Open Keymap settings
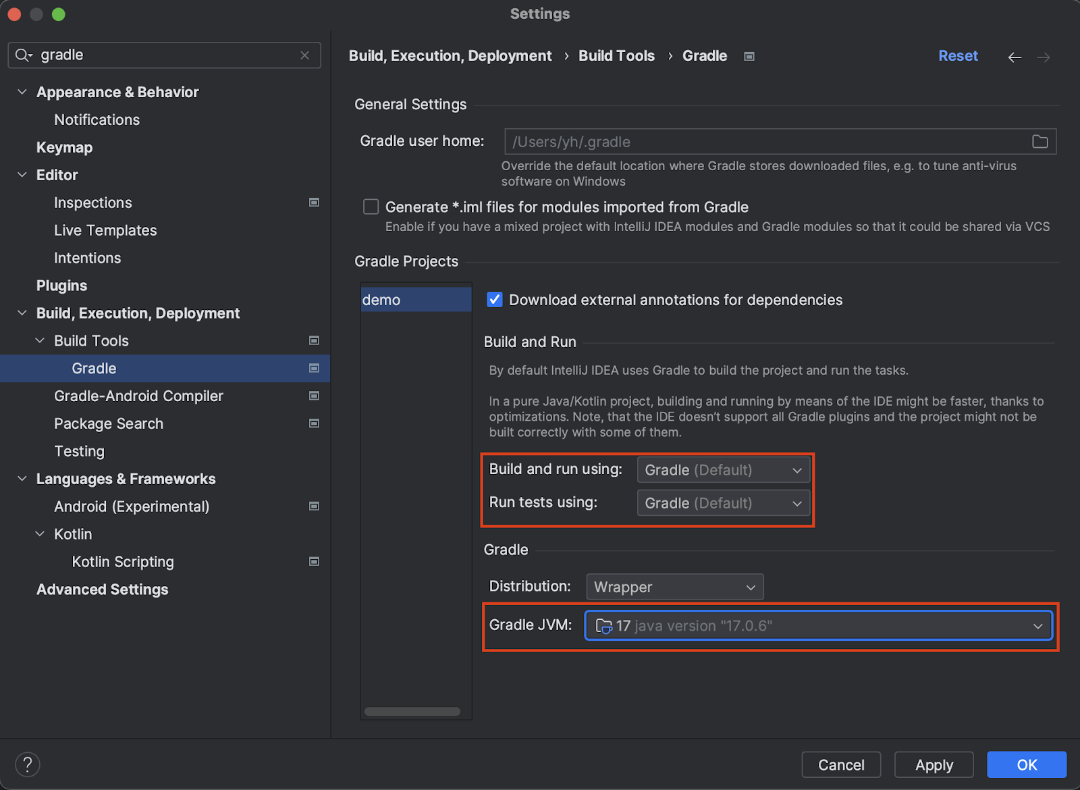Screen dimensions: 1080x790 [65, 147]
